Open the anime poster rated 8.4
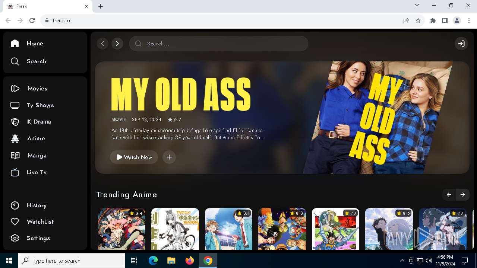Screen dimensions: 477x268 pyautogui.click(x=122, y=229)
